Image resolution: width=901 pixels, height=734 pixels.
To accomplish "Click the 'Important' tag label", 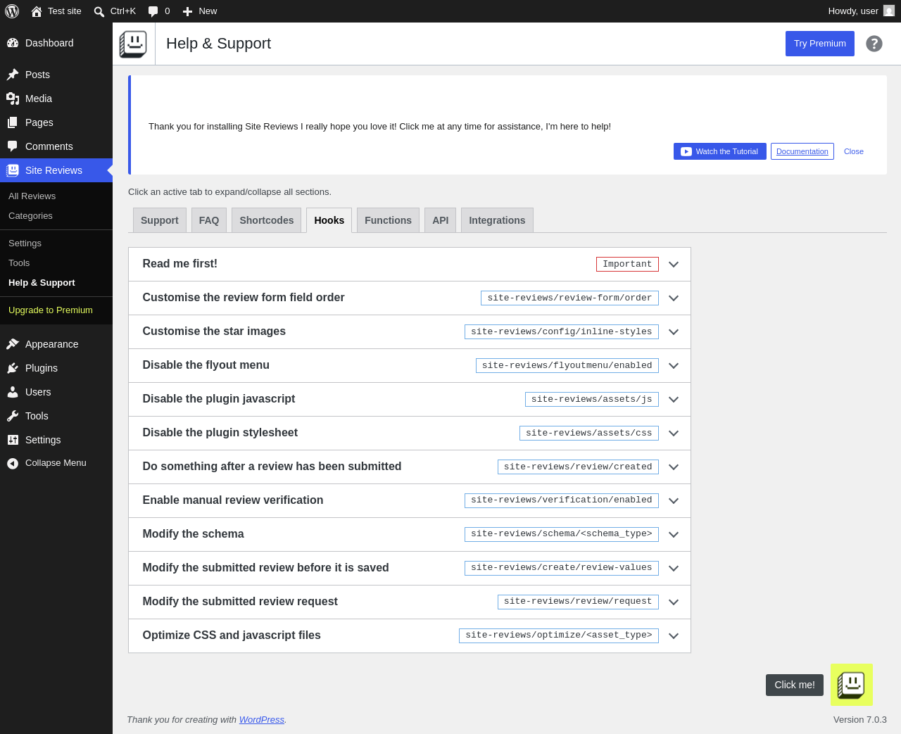I will (627, 264).
